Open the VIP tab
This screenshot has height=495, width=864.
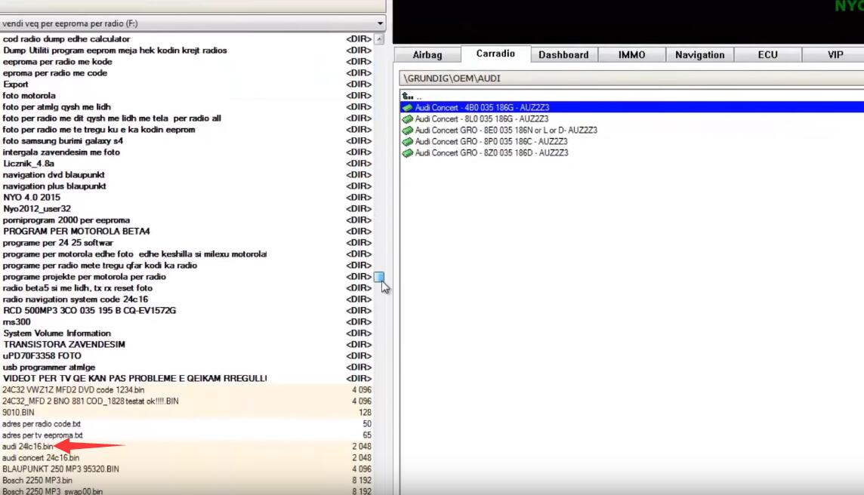coord(835,54)
